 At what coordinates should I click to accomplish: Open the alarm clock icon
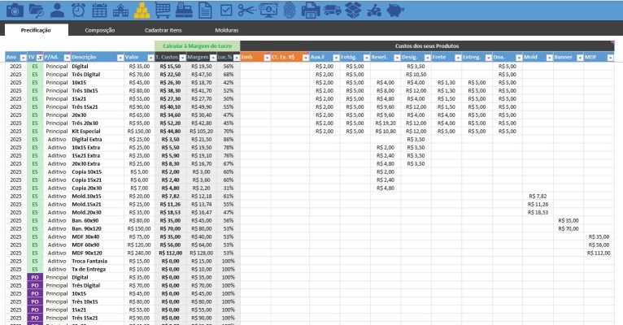click(78, 10)
